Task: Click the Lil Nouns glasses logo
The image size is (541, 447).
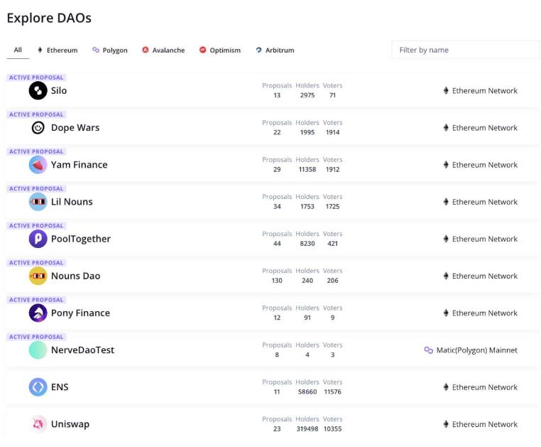Action: tap(38, 202)
